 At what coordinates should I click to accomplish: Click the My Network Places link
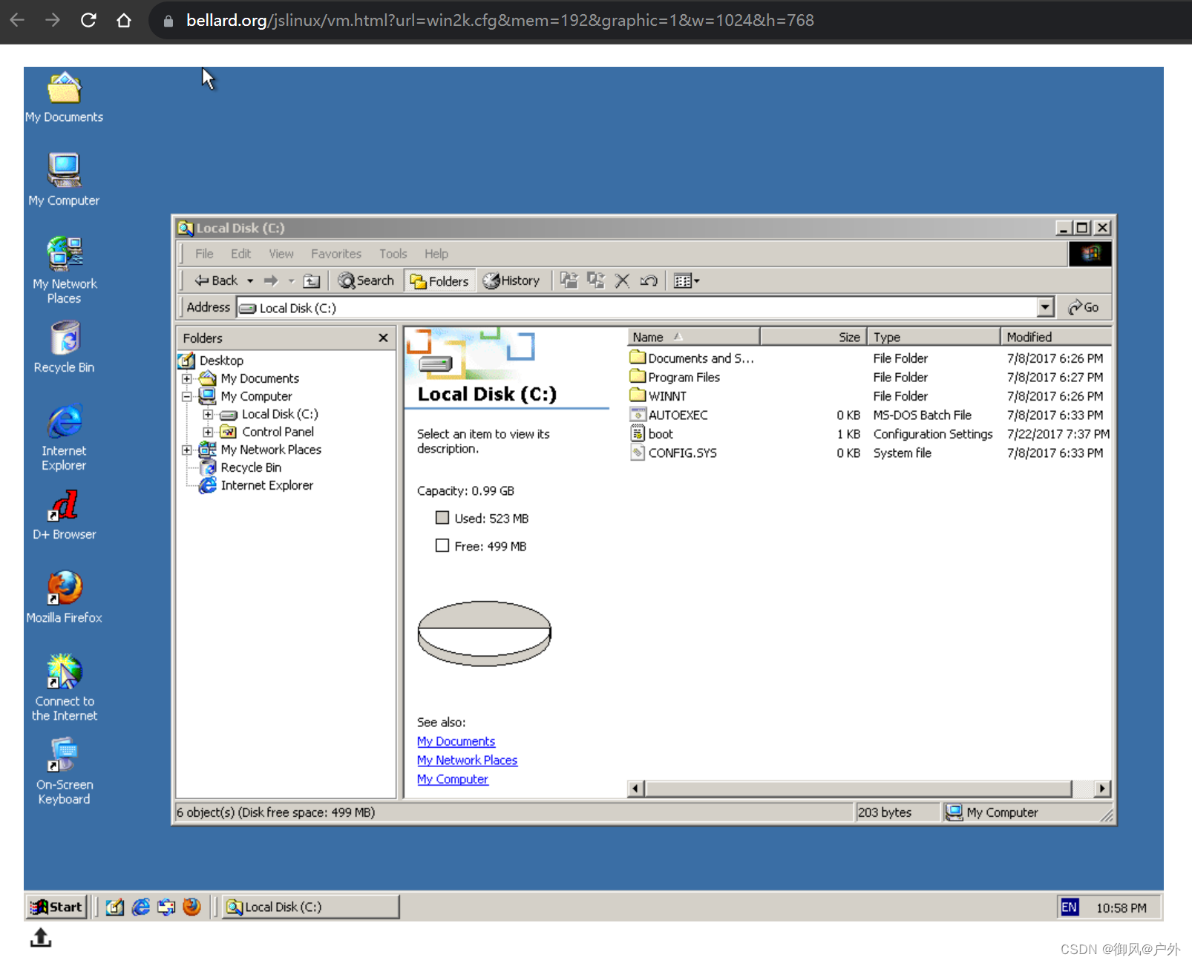467,760
